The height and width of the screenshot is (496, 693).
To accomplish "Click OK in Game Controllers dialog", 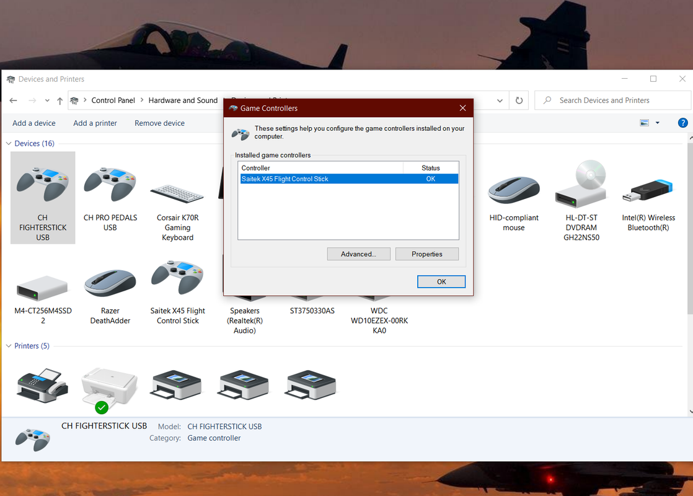I will point(441,281).
